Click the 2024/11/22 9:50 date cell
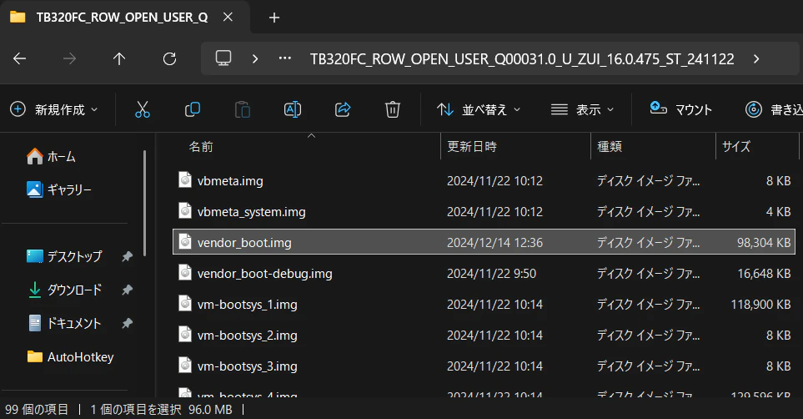 (x=492, y=273)
